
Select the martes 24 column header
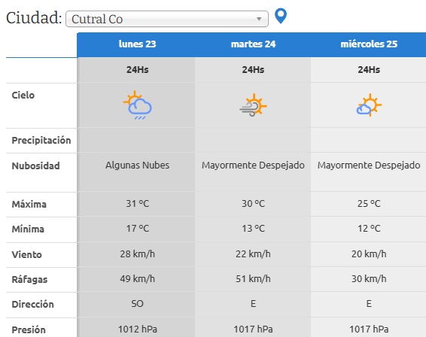(253, 44)
